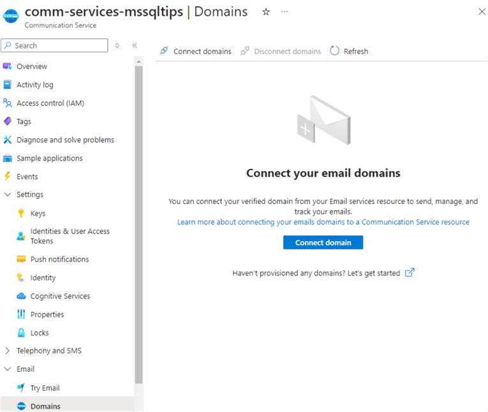Collapse the Email section
The width and height of the screenshot is (488, 412).
click(x=8, y=369)
